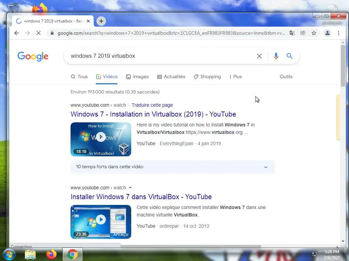Screen dimensions: 349x261
Task: Open the Actualités tab
Action: (171, 77)
